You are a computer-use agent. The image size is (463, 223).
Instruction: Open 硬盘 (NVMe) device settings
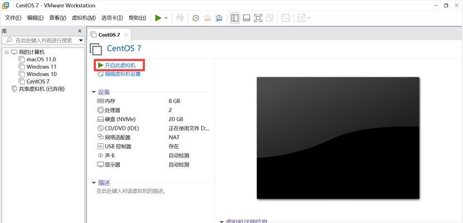tap(120, 119)
